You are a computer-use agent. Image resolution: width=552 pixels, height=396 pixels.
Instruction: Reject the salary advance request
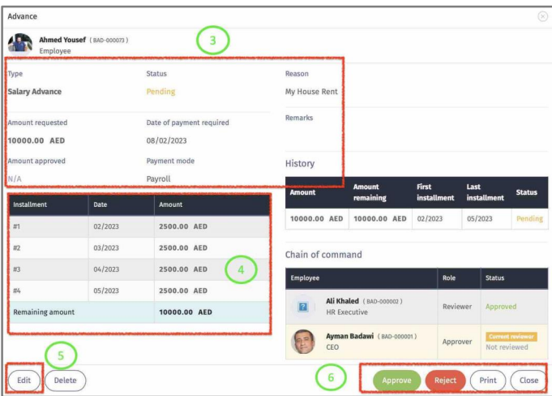pos(447,380)
